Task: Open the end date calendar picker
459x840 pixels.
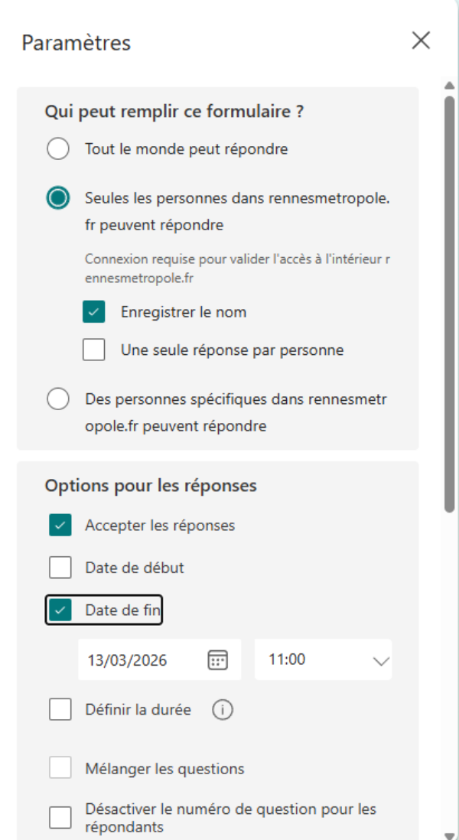Action: tap(218, 660)
